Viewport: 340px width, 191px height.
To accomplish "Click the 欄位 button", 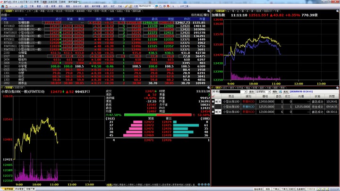I will (206, 15).
